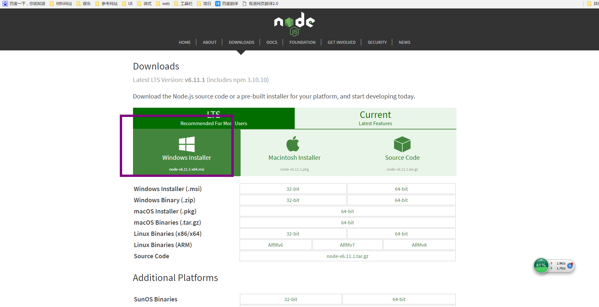Click the 'SunOS Binaries' row label
The height and width of the screenshot is (307, 599).
(155, 299)
